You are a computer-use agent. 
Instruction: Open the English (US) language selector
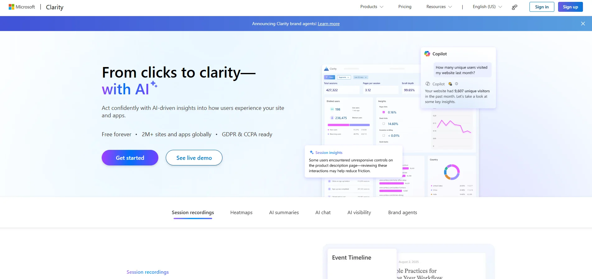[487, 7]
